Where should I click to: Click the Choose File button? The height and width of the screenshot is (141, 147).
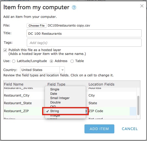(x=36, y=26)
